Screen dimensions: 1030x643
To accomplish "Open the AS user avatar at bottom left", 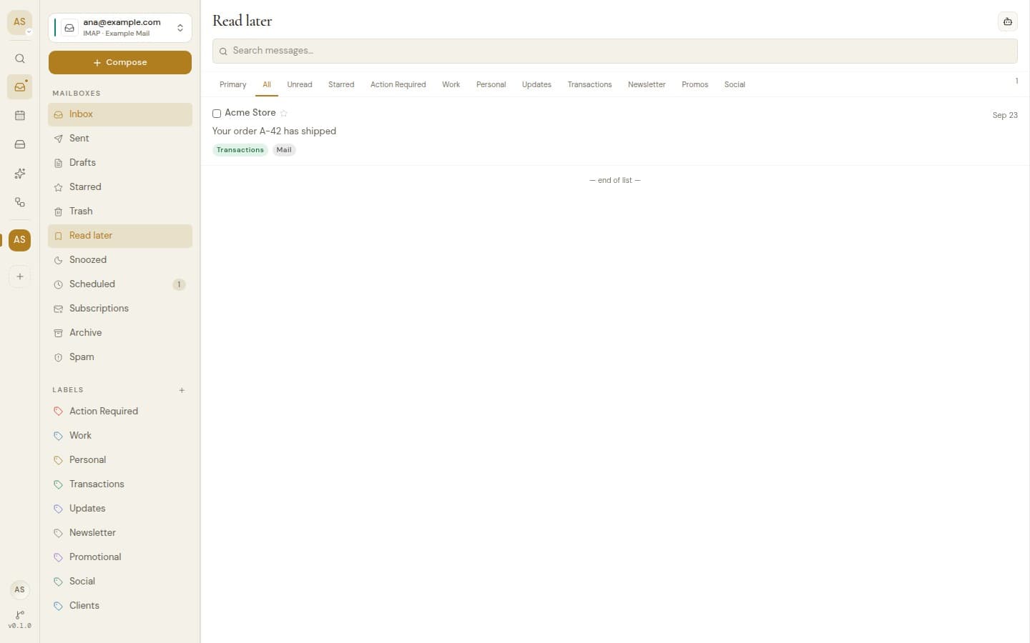I will pos(20,589).
